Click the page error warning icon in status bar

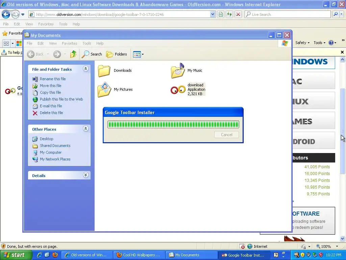[3, 246]
